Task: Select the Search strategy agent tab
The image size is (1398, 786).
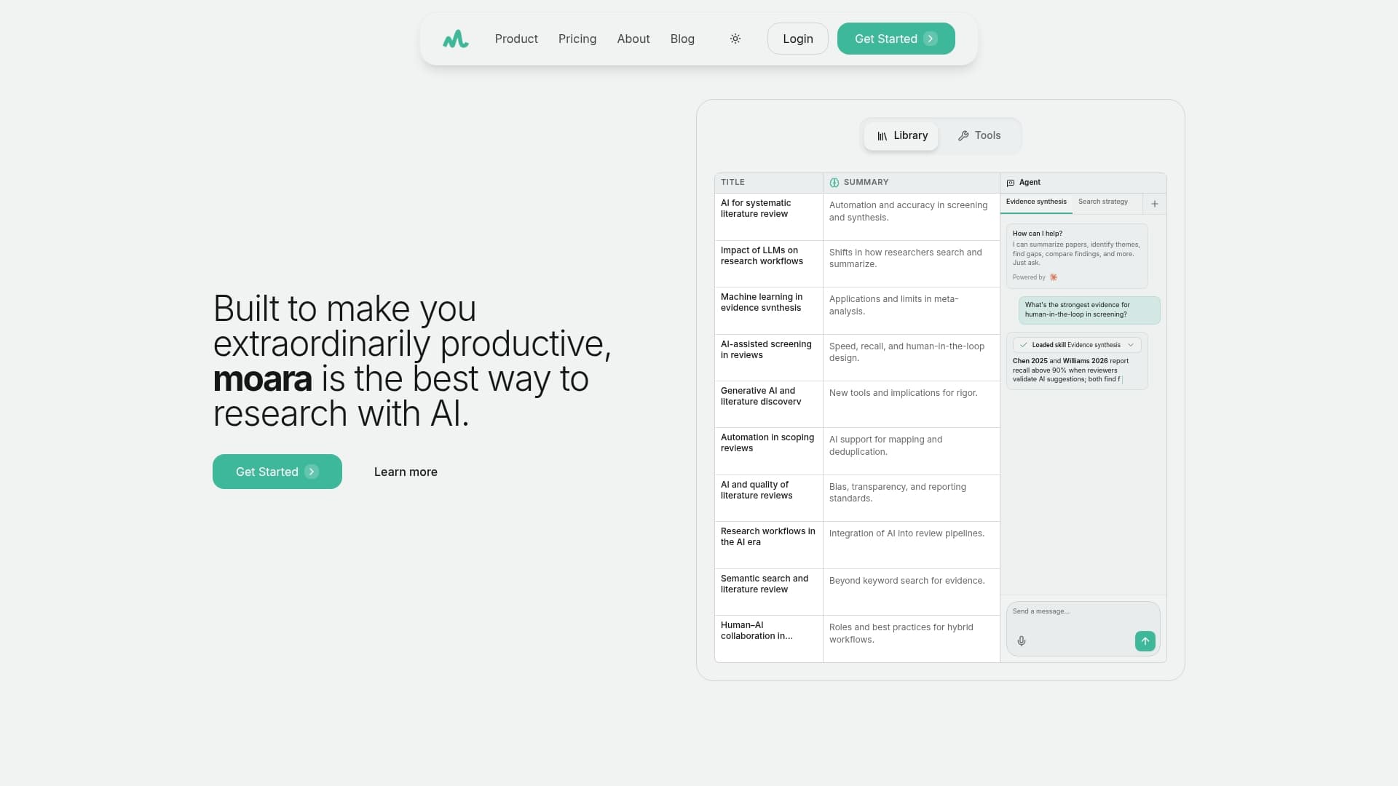Action: pos(1103,202)
